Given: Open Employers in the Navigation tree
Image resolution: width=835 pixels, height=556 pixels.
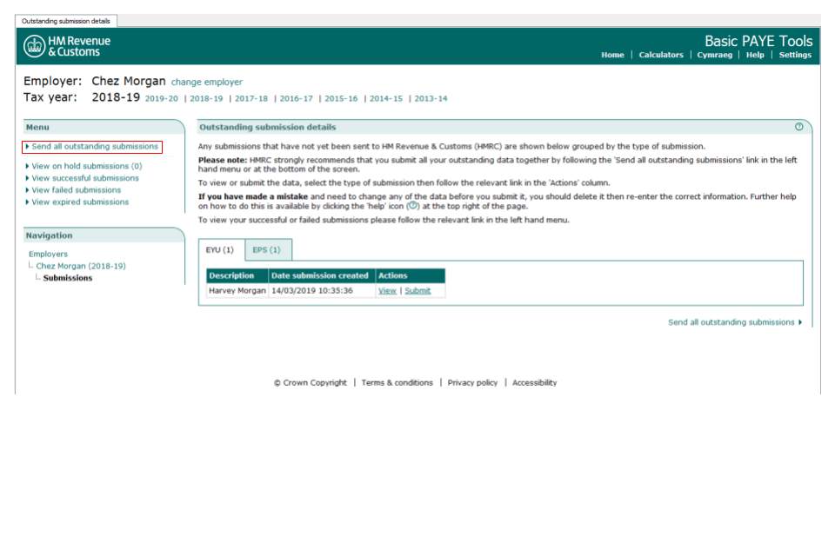Looking at the screenshot, I should click(x=48, y=254).
